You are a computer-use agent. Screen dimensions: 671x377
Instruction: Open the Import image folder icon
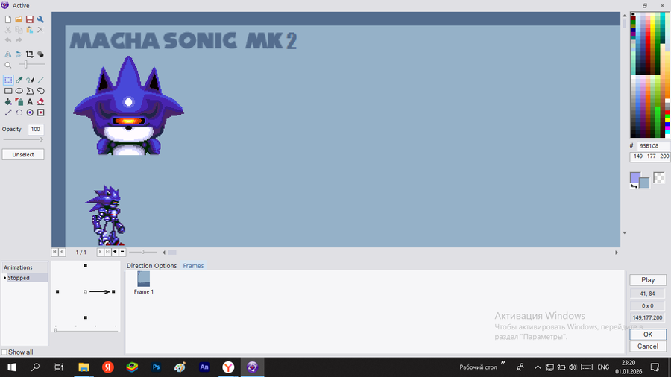coord(19,19)
